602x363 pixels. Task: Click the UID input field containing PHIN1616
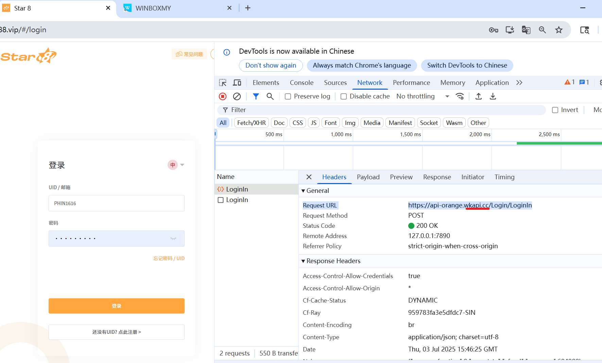click(x=116, y=203)
